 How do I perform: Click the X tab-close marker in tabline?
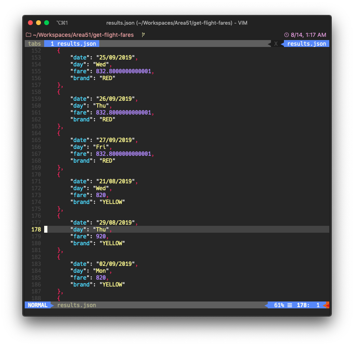(276, 44)
